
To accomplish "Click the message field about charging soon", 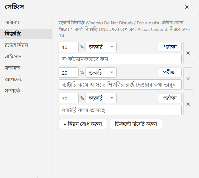I will point(120,85).
